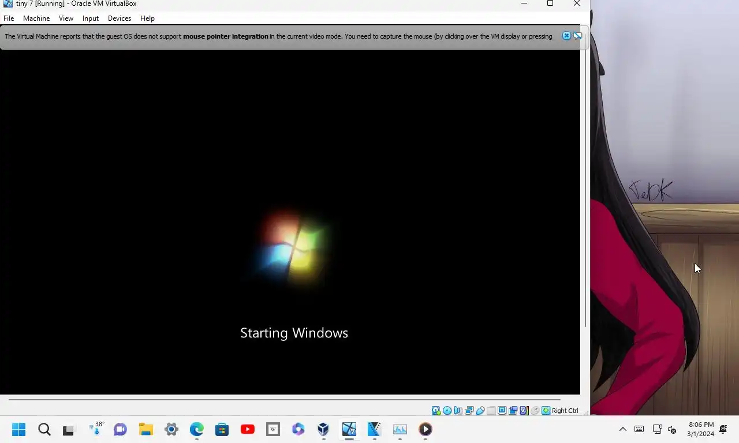Viewport: 739px width, 443px height.
Task: Open the Input menu
Action: 91,18
